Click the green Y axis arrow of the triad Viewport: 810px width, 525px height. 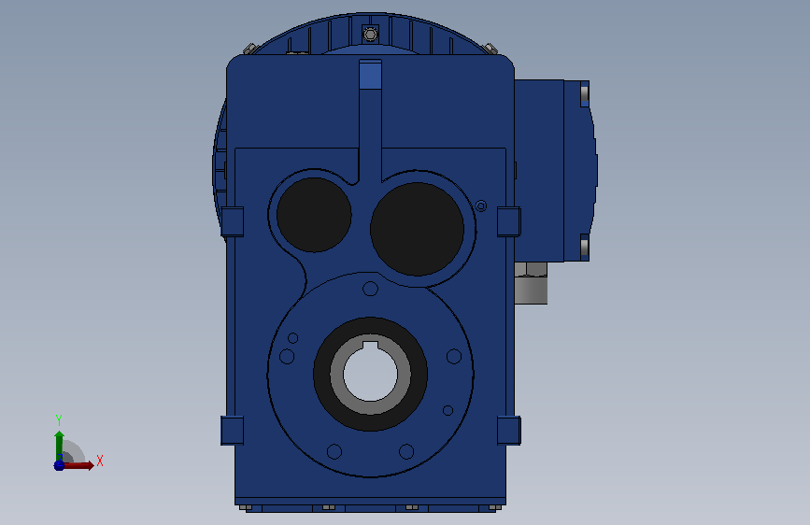pyautogui.click(x=59, y=446)
